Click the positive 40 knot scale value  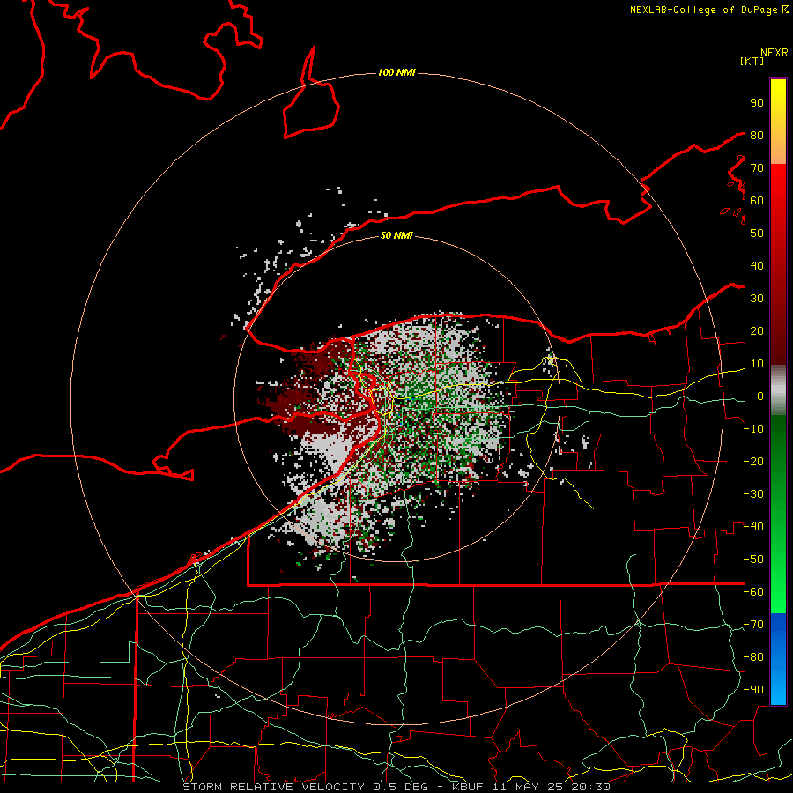pyautogui.click(x=757, y=265)
